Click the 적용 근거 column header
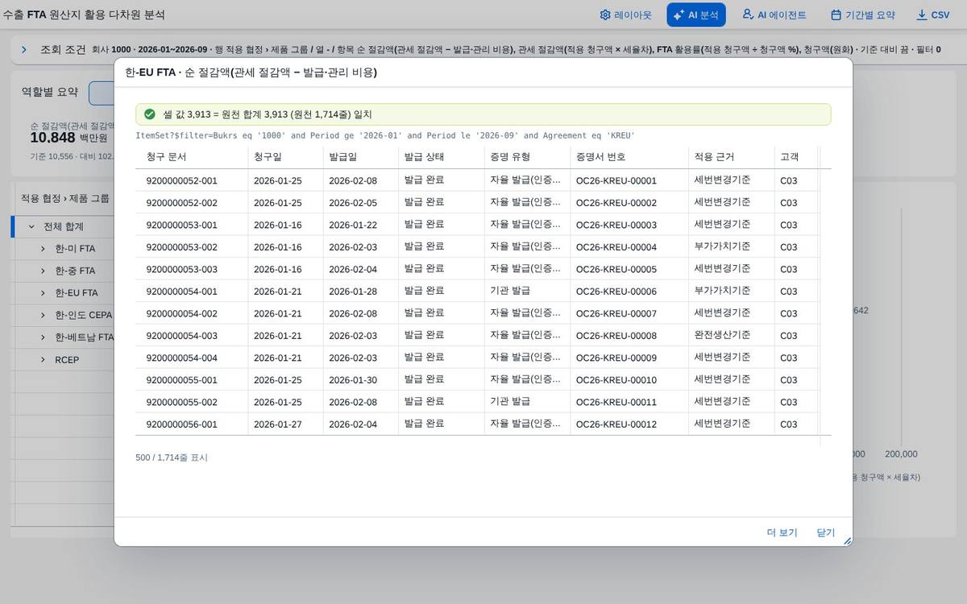 731,157
